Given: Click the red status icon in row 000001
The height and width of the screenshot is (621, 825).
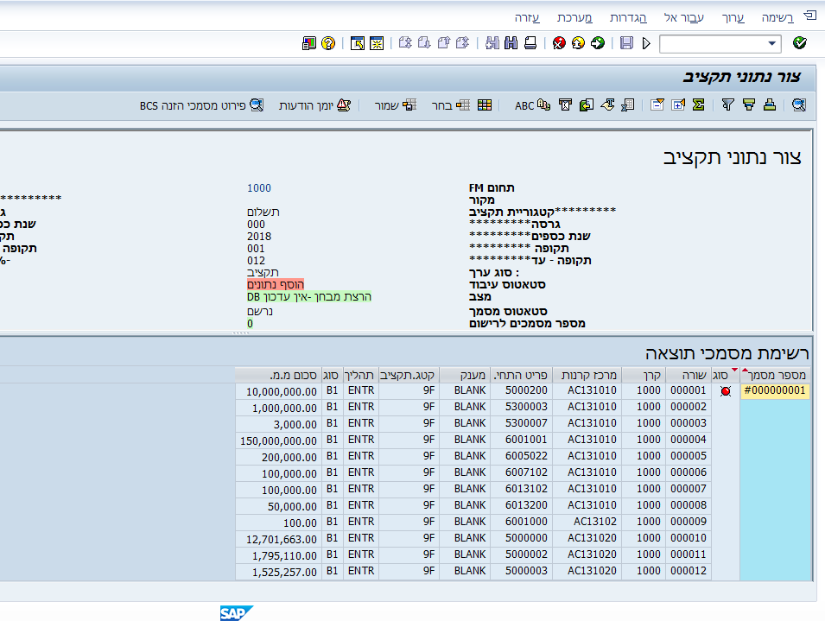Looking at the screenshot, I should (726, 391).
